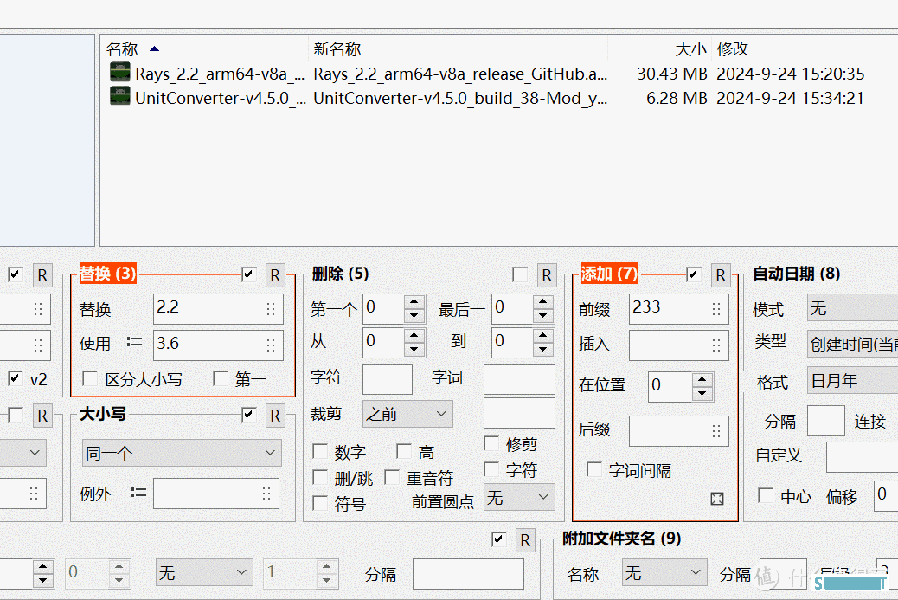Screen dimensions: 898x600
Task: Click the Rays_2.2_arm64-v8a file icon
Action: click(x=119, y=72)
